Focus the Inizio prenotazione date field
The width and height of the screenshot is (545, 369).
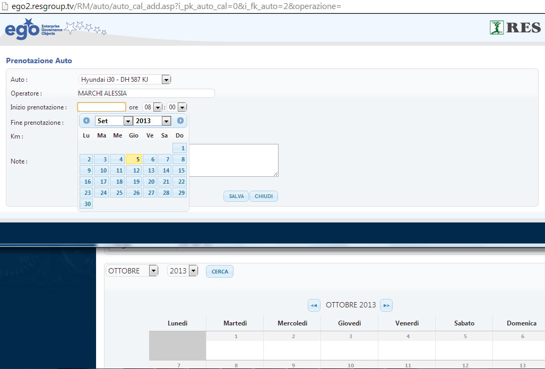pyautogui.click(x=101, y=107)
